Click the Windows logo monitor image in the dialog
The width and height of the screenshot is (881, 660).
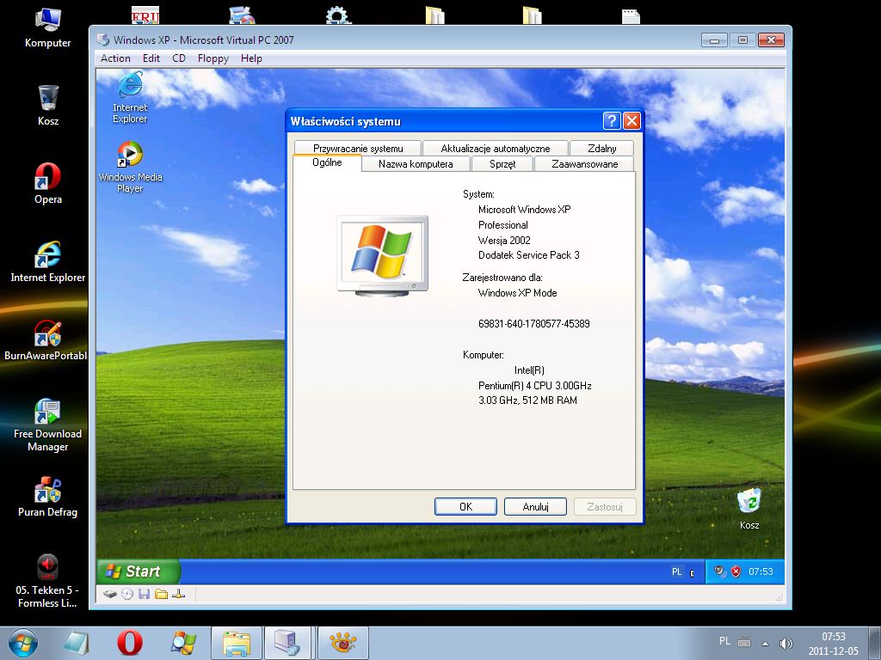[x=382, y=255]
